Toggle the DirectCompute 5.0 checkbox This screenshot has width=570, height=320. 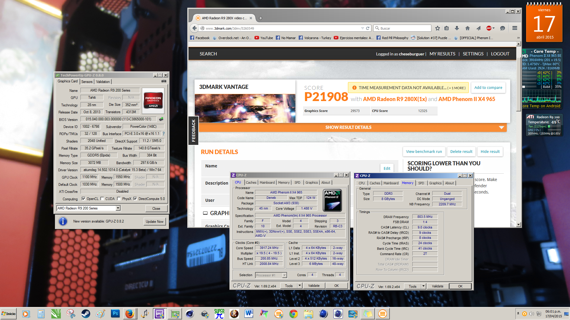135,199
